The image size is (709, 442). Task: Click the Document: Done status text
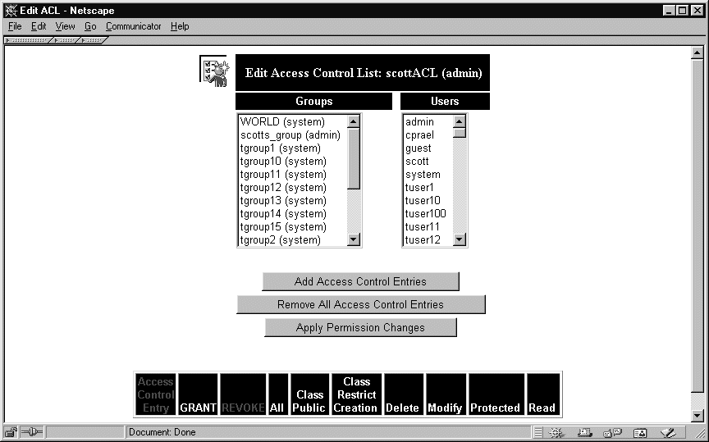coord(162,432)
